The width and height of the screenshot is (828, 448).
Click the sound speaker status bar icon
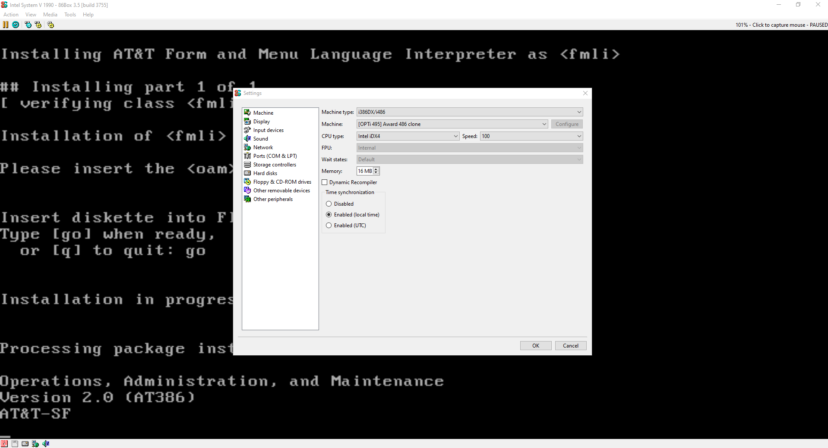pos(46,443)
